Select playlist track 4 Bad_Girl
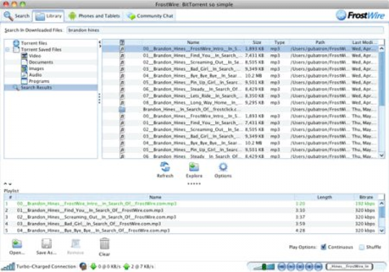This screenshot has height=272, width=389. [x=191, y=224]
